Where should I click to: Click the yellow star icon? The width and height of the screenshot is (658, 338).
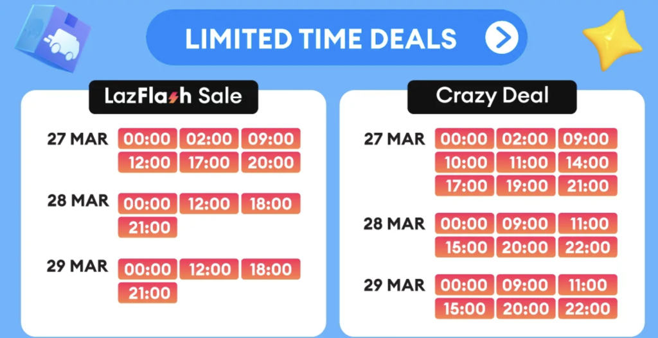tap(612, 40)
